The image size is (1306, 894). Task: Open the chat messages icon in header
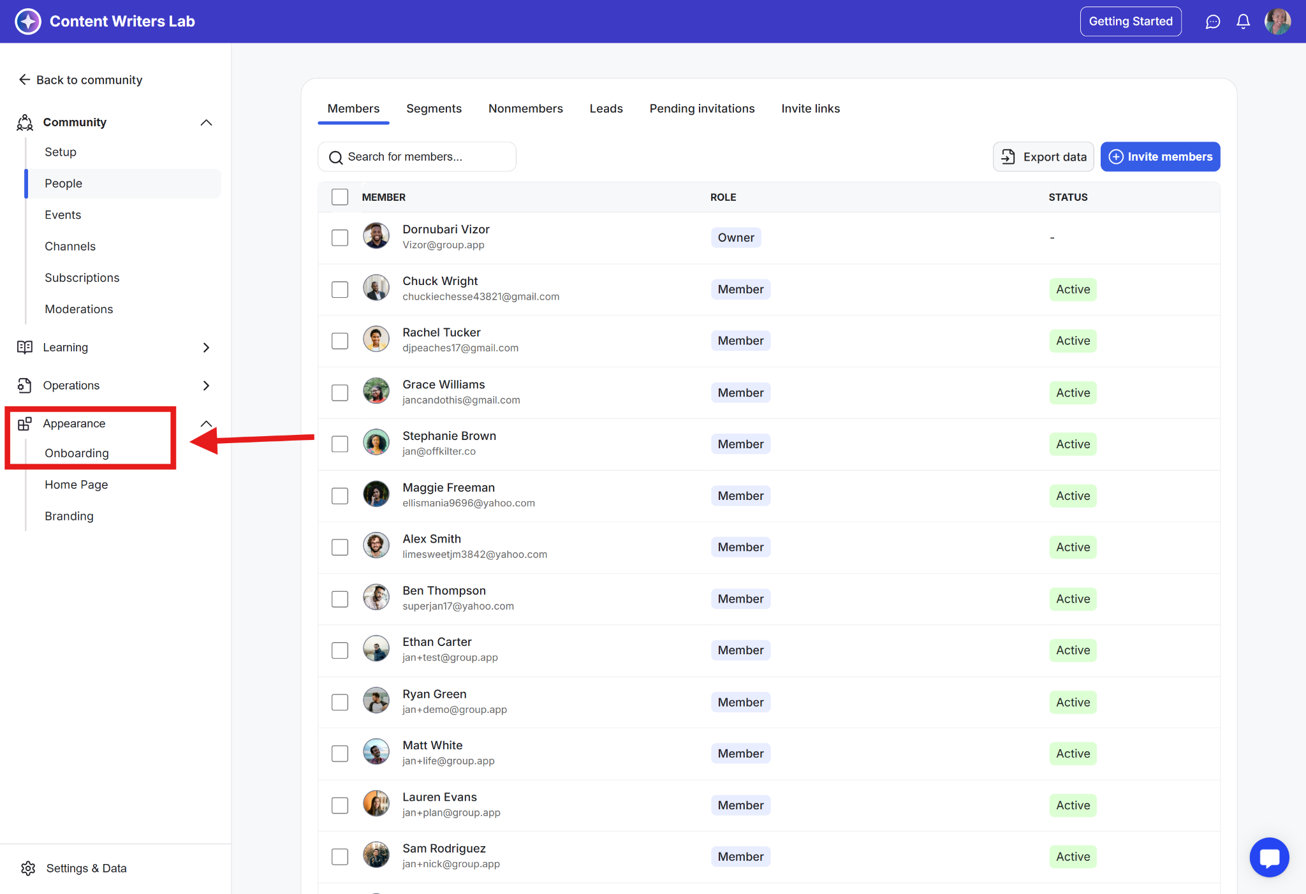pos(1212,22)
